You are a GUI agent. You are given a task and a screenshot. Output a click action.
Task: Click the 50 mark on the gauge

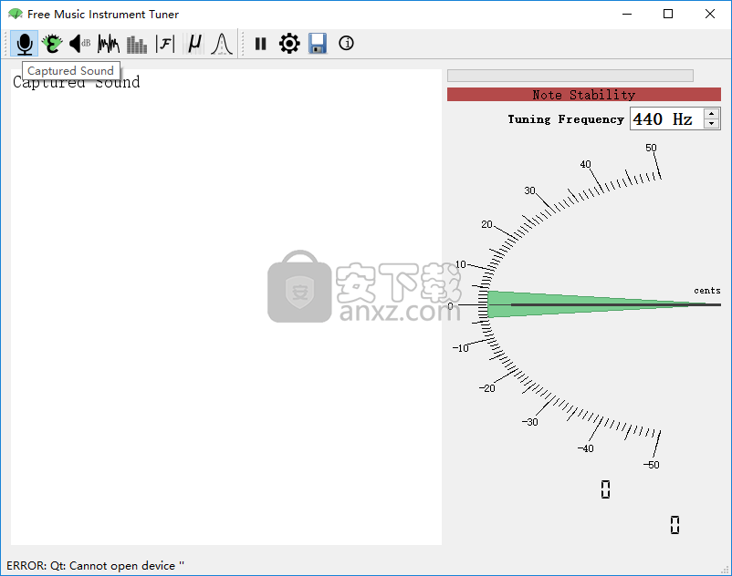click(x=651, y=148)
